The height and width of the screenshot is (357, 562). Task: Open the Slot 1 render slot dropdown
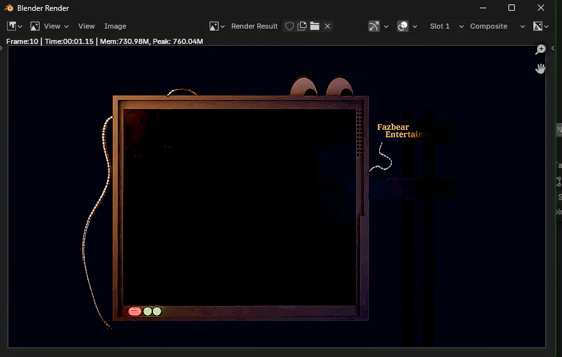[446, 26]
